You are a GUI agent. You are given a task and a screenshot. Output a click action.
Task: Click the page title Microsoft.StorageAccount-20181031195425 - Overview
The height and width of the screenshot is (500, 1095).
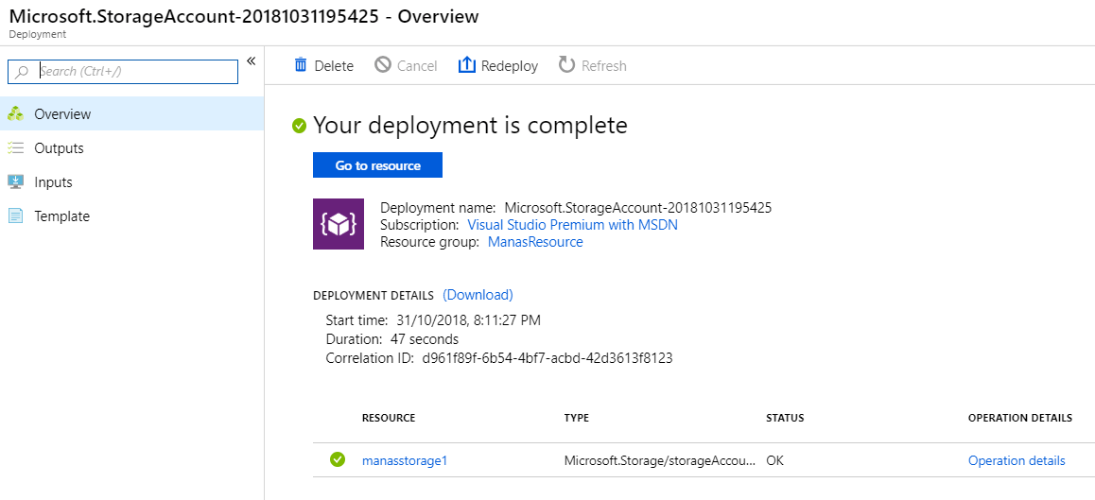tap(244, 17)
